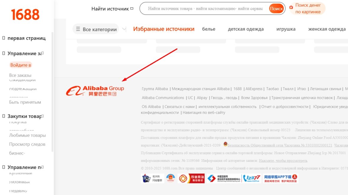Click inside the product search field
Screen dimensions: 348x195
coord(205,9)
